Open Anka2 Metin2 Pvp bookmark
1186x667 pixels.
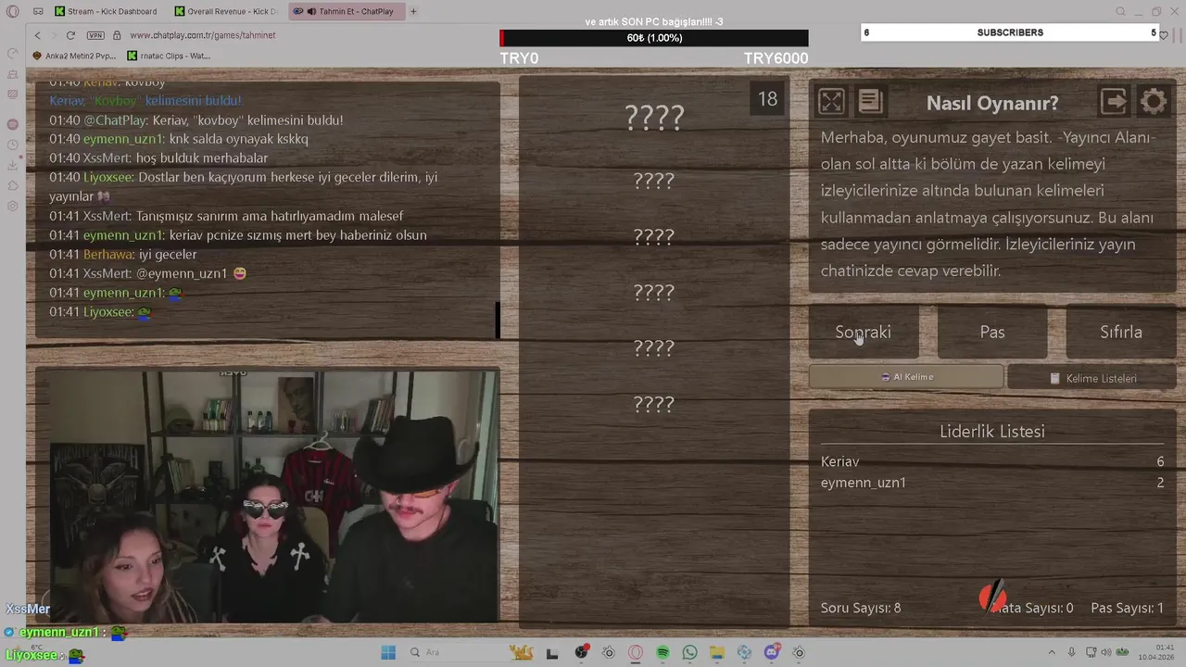(74, 56)
